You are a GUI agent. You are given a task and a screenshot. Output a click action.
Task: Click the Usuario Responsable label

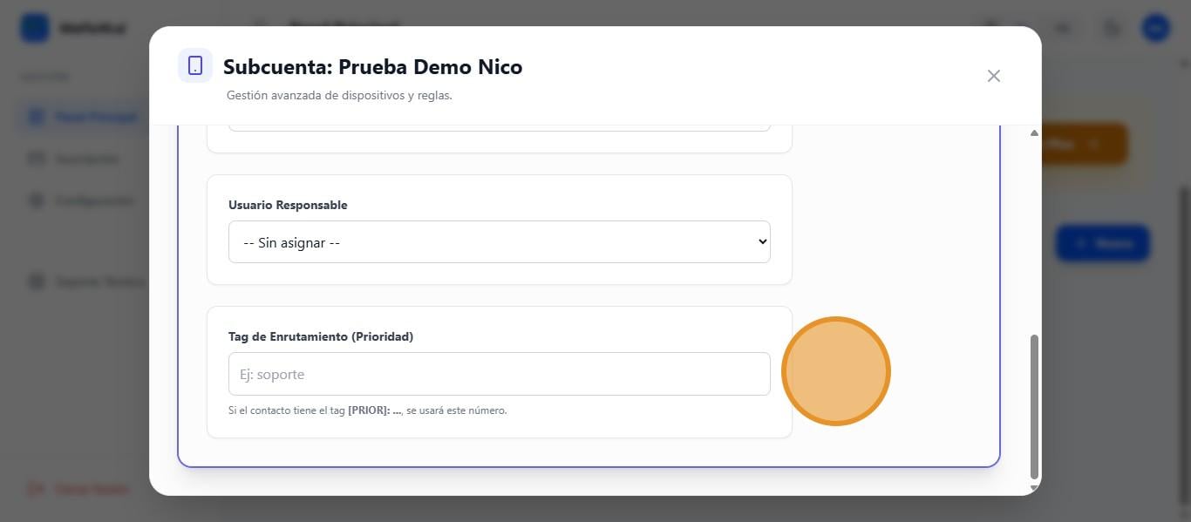(288, 206)
